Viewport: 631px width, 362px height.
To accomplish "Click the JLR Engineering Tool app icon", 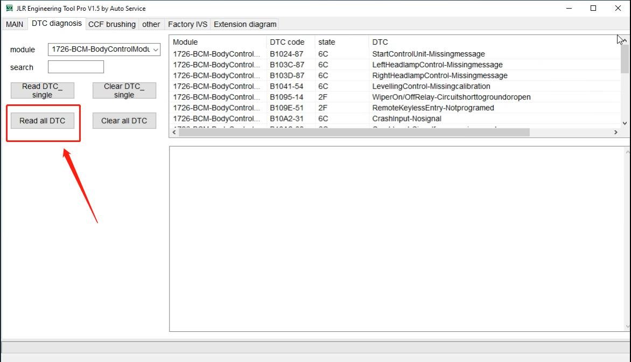I will tap(9, 8).
